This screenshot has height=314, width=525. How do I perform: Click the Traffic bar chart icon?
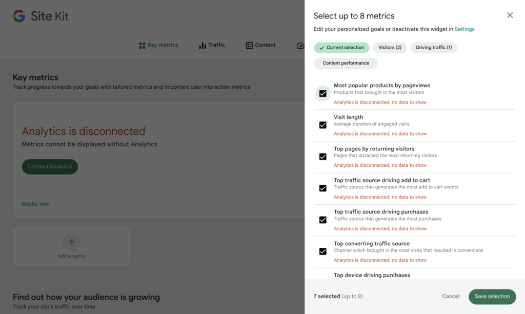click(x=203, y=45)
